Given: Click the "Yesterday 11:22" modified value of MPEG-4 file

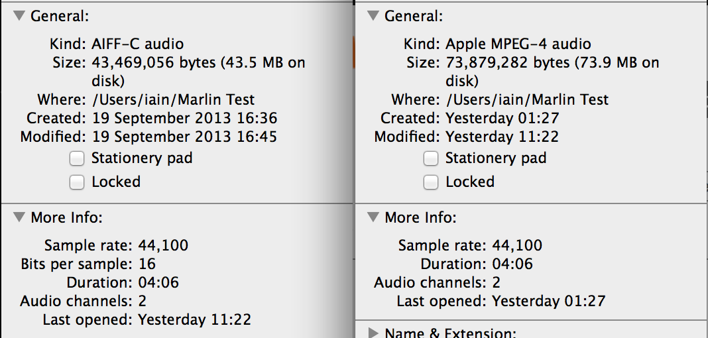Looking at the screenshot, I should (502, 137).
